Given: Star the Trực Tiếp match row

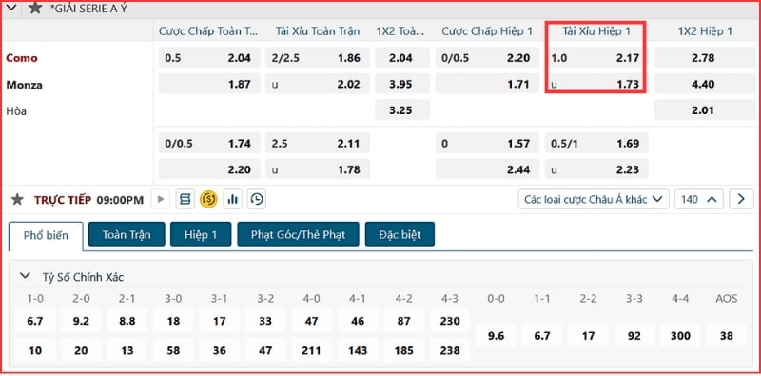Looking at the screenshot, I should 17,200.
